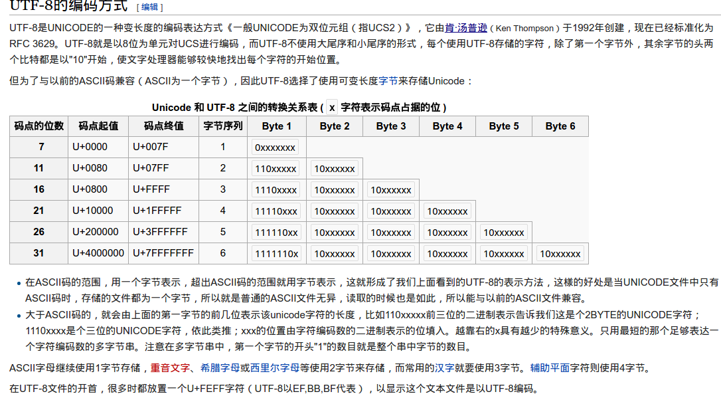The height and width of the screenshot is (400, 721).
Task: Click the 码点的位数 column header
Action: point(39,126)
